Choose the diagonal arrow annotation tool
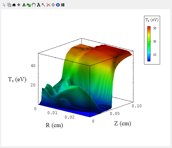 click(43, 5)
